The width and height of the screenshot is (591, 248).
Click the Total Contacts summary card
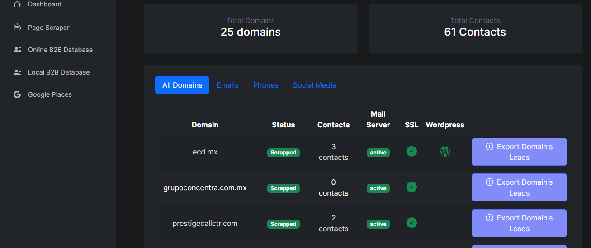click(x=475, y=29)
